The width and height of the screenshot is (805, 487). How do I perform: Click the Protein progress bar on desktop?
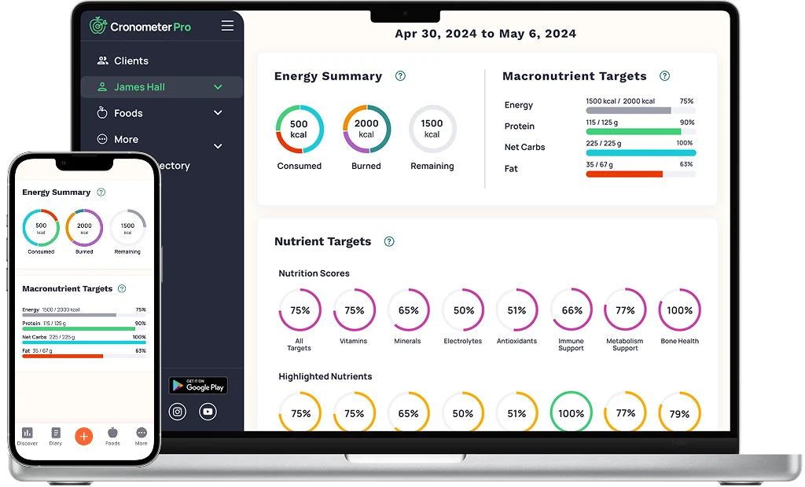click(x=640, y=132)
